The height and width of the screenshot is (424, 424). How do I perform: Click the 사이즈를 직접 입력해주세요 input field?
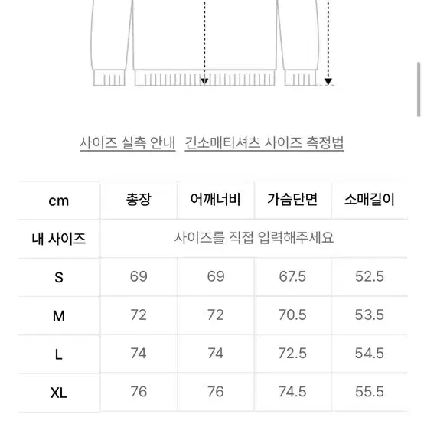tap(253, 238)
